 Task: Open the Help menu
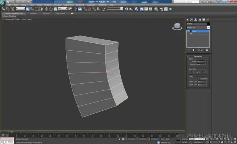111,5
